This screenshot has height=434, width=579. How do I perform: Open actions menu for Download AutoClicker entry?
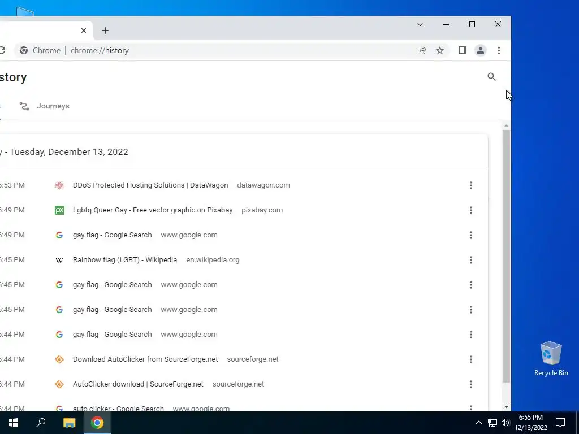click(471, 359)
